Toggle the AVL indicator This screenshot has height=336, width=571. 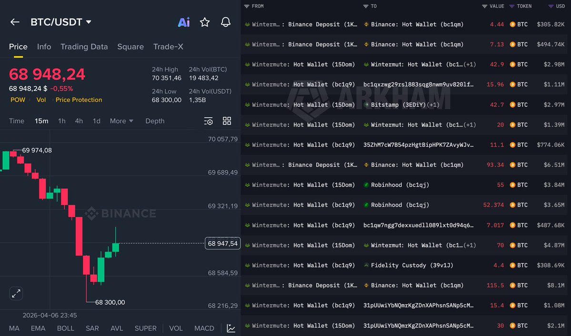[117, 328]
